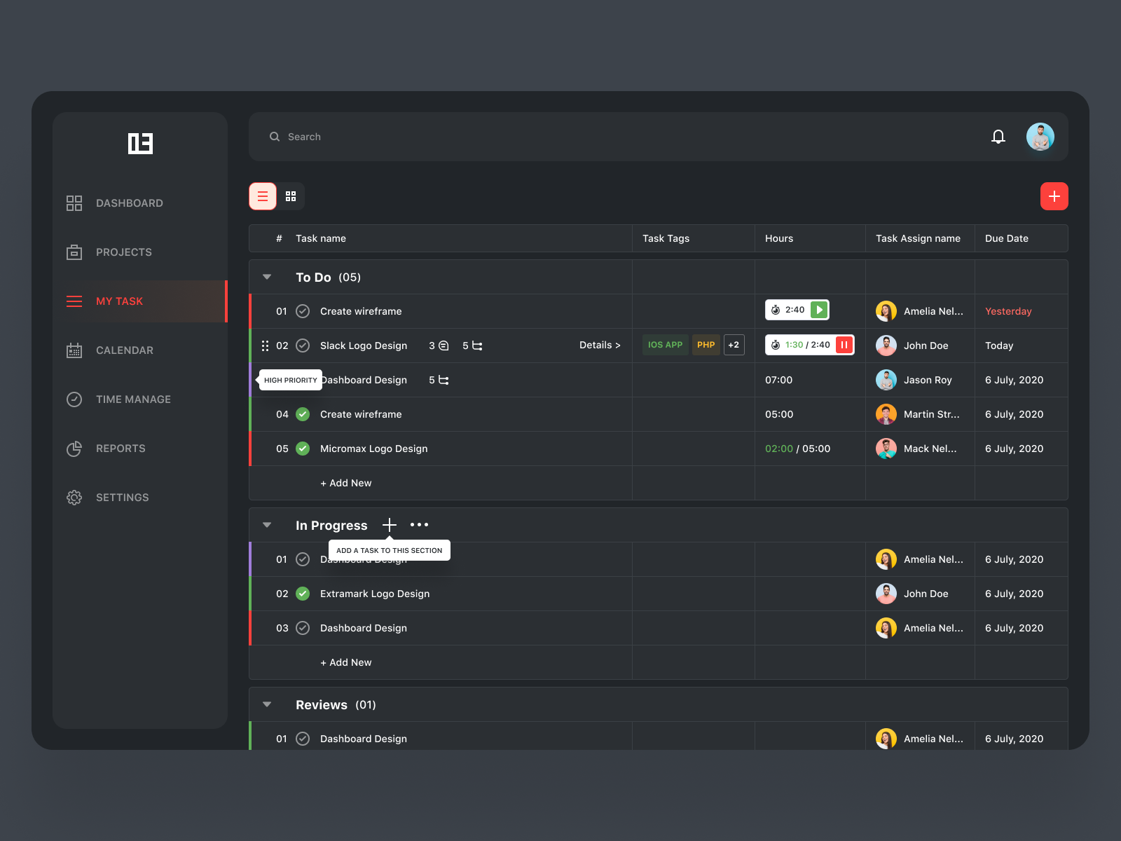Open notifications bell icon
The image size is (1121, 841).
998,137
